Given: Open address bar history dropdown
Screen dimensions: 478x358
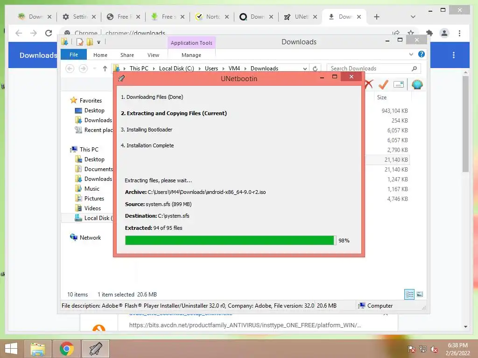Looking at the screenshot, I should 305,69.
